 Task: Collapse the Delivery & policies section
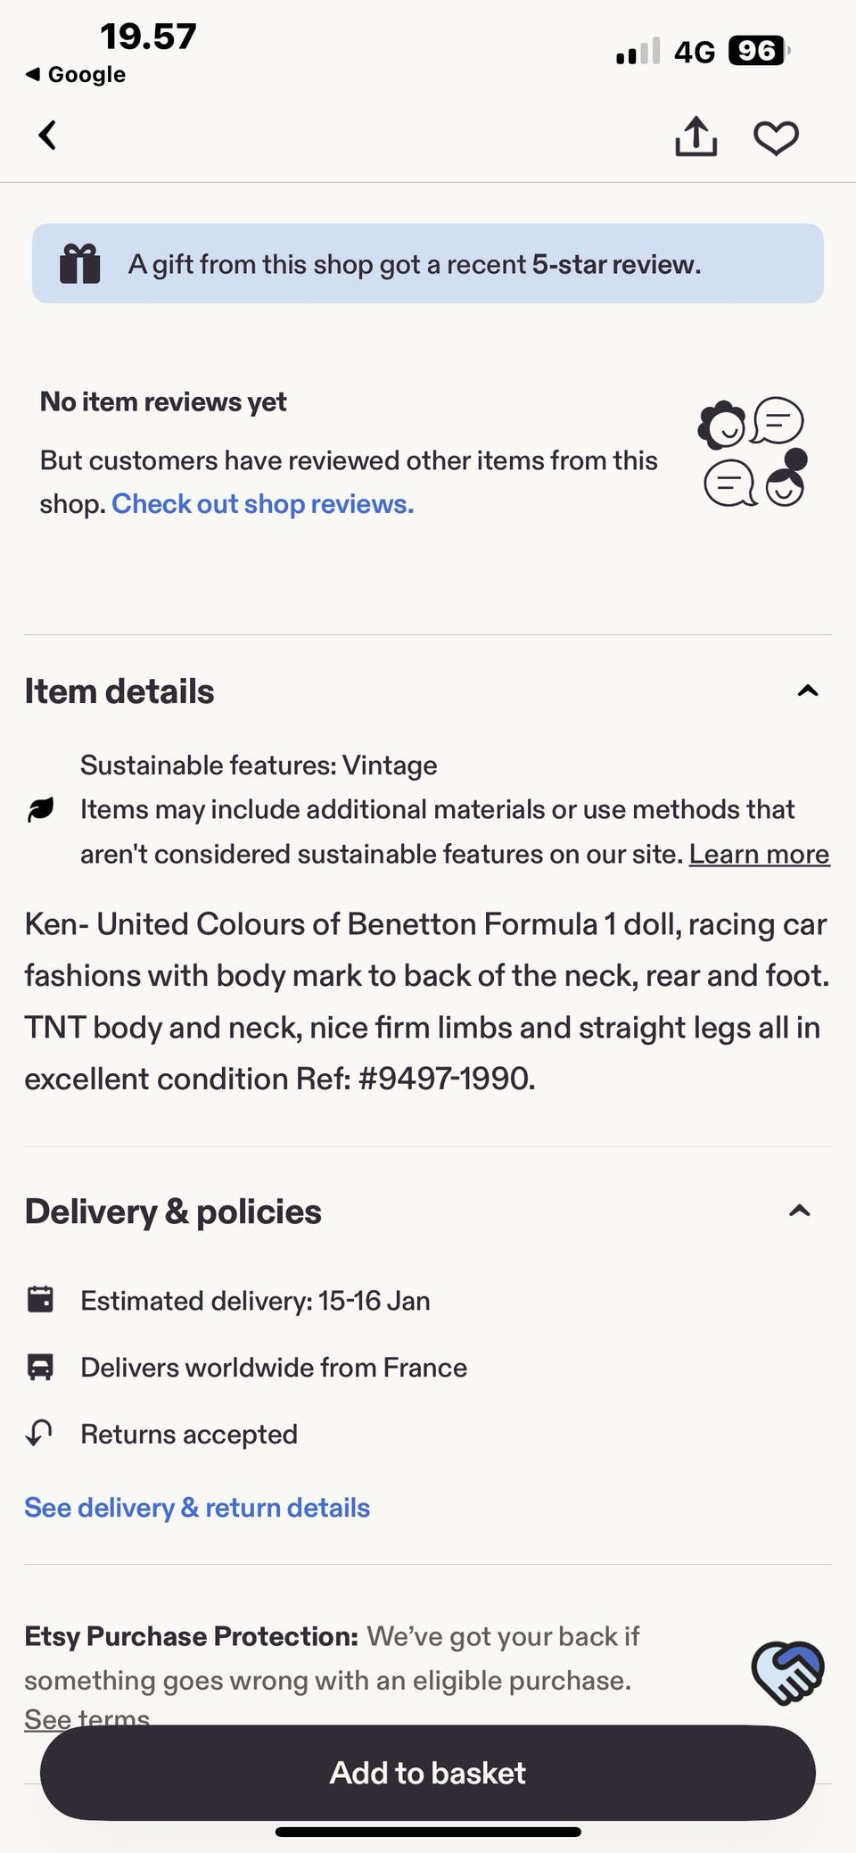(x=800, y=1212)
